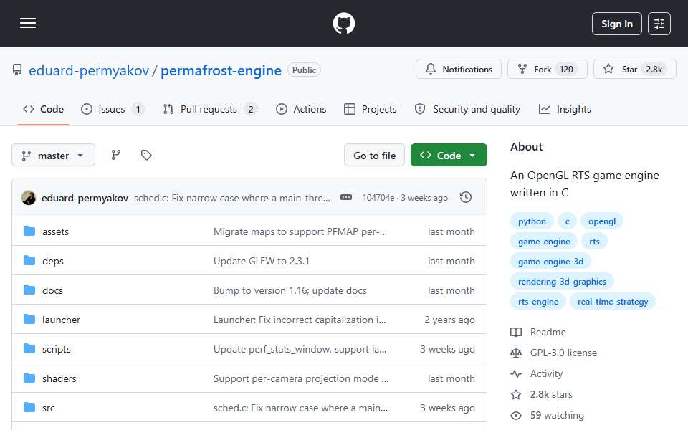Select the real-time-strategy topic tag
This screenshot has height=430, width=688.
point(613,302)
